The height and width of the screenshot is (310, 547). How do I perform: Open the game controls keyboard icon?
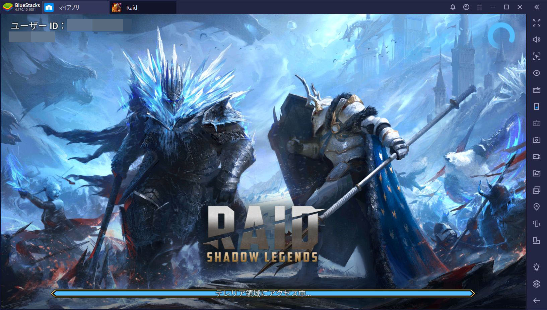pyautogui.click(x=537, y=90)
